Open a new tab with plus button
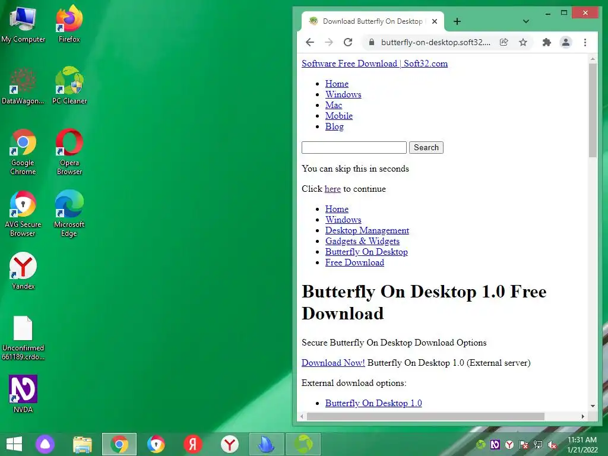608x456 pixels. (x=457, y=21)
